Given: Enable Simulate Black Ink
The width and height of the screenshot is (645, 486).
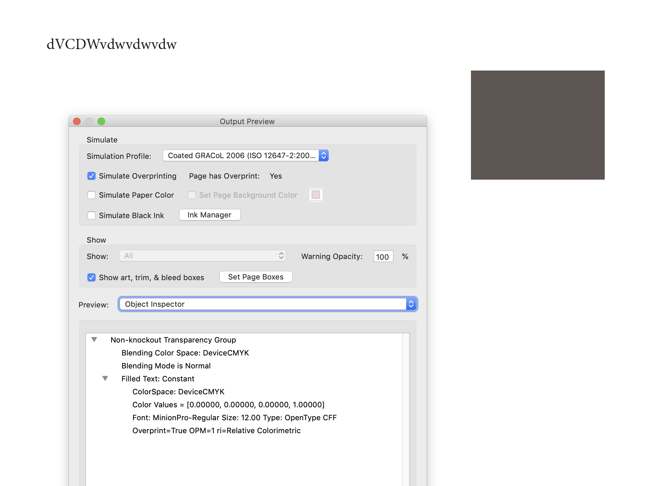Looking at the screenshot, I should (x=91, y=215).
